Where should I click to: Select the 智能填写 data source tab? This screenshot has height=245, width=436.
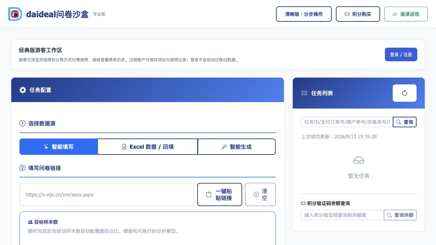click(59, 147)
